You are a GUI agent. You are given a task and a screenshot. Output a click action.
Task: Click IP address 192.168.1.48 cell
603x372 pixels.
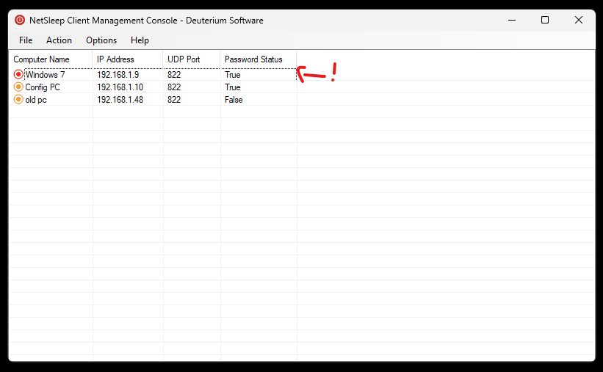click(x=120, y=100)
